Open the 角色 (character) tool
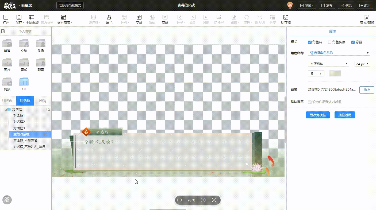The width and height of the screenshot is (376, 210). pos(109,19)
